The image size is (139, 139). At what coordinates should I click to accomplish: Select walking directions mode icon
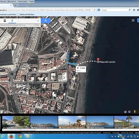tap(12, 21)
